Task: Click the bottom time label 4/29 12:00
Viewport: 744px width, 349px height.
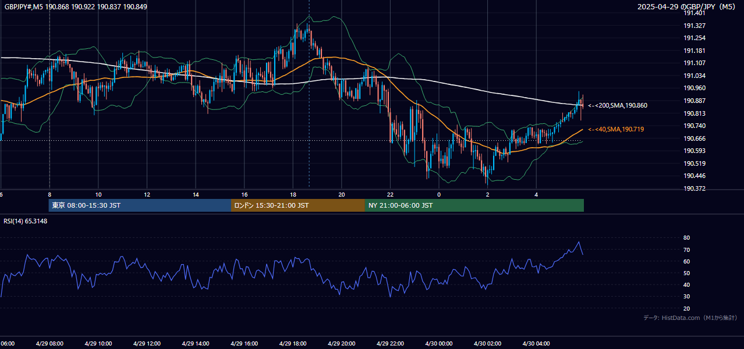Action: point(147,344)
